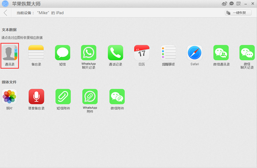Open the Weibo icon in title bar
The height and width of the screenshot is (168, 257).
224,4
